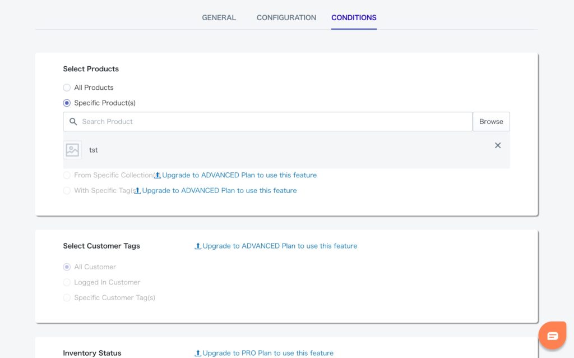Select the All Products radio button

tap(67, 88)
